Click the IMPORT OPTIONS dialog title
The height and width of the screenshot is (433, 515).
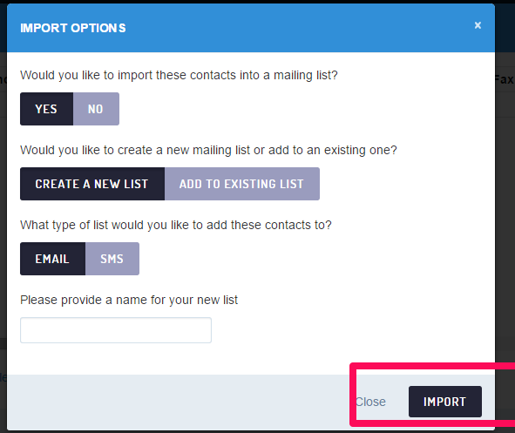[73, 28]
